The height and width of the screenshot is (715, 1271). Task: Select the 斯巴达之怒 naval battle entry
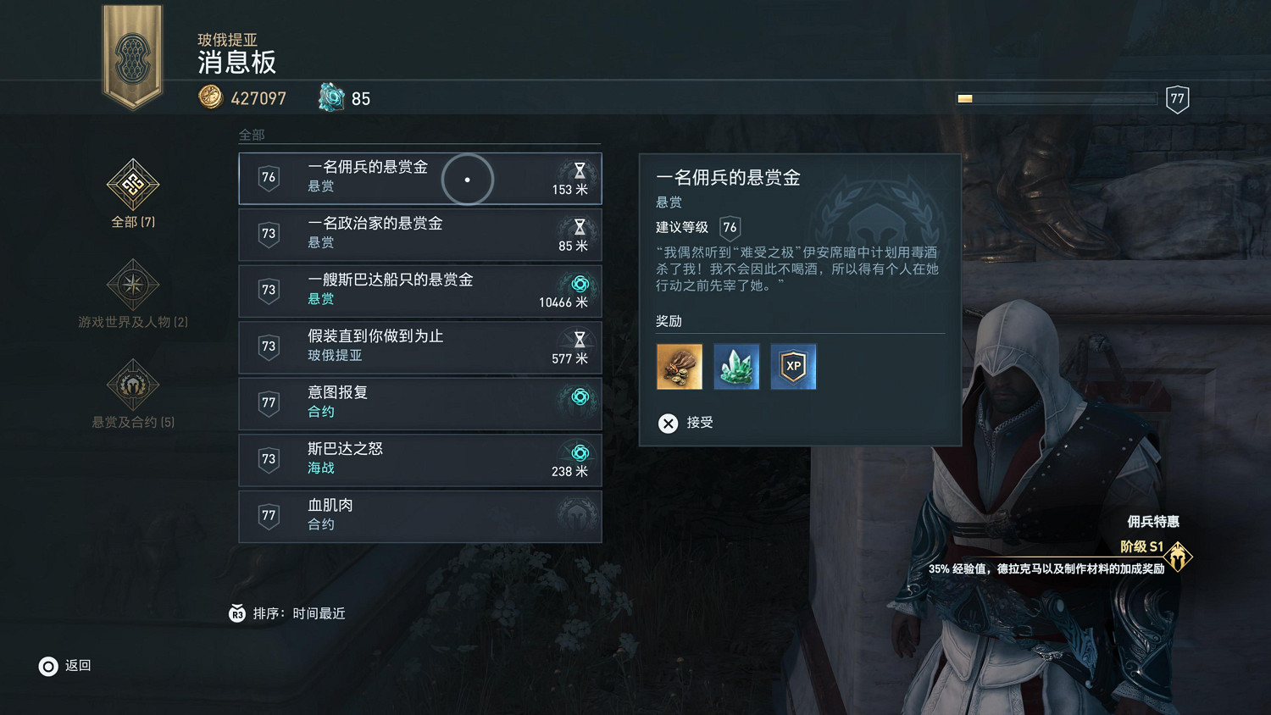pyautogui.click(x=420, y=460)
